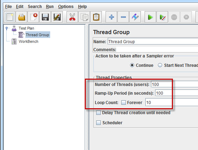Click the Paste clipboard icon
Image resolution: width=198 pixels, height=150 pixels.
pyautogui.click(x=96, y=17)
